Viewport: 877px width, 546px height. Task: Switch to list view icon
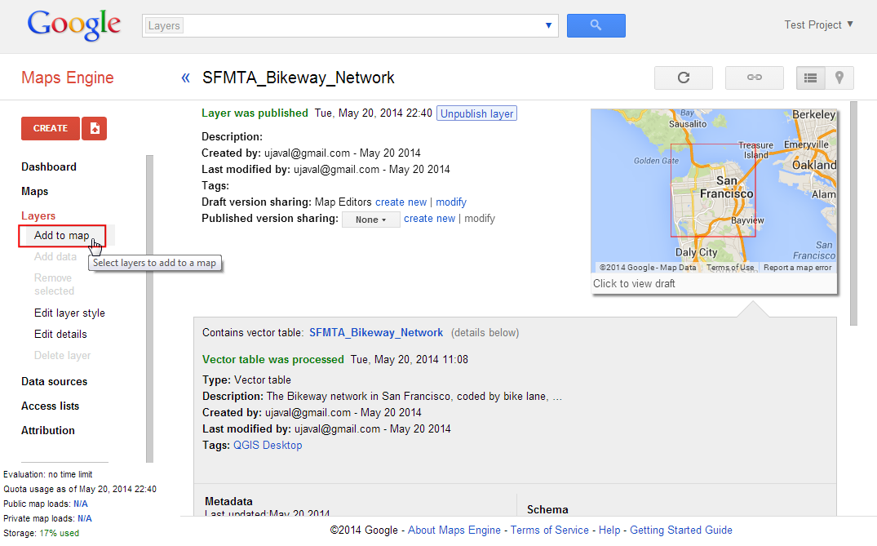tap(810, 78)
